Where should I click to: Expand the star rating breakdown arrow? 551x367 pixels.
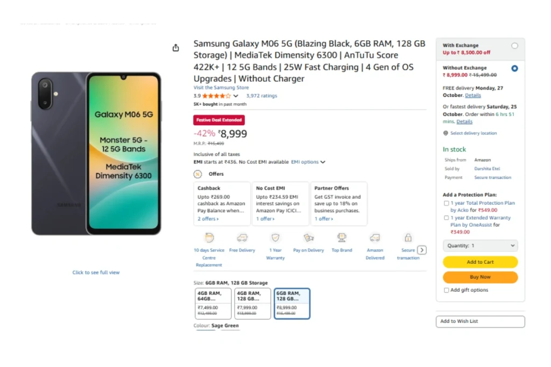[236, 96]
